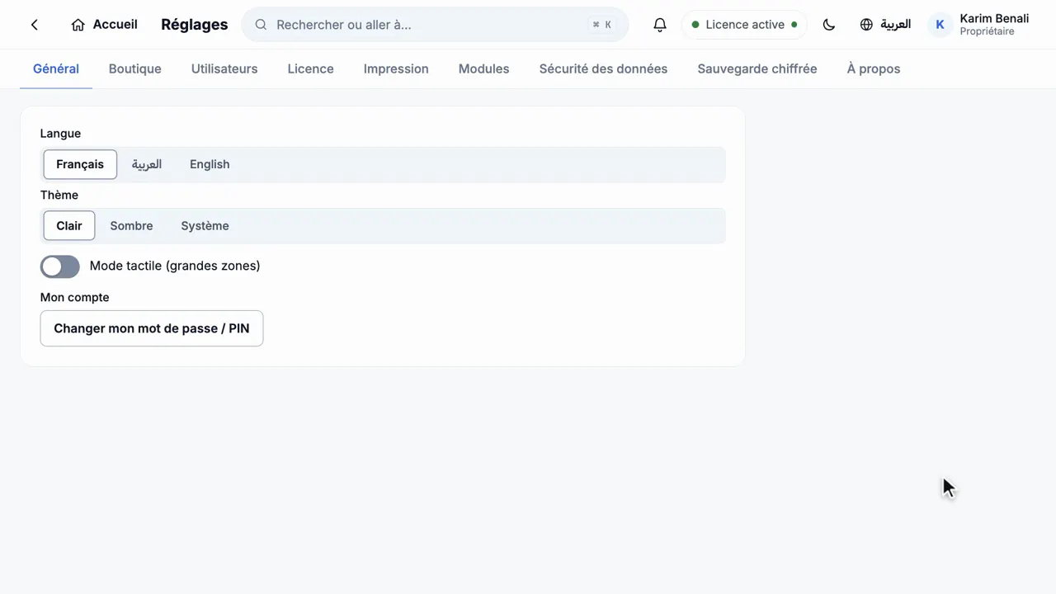The height and width of the screenshot is (594, 1056).
Task: Open the Modules tab
Action: [484, 69]
